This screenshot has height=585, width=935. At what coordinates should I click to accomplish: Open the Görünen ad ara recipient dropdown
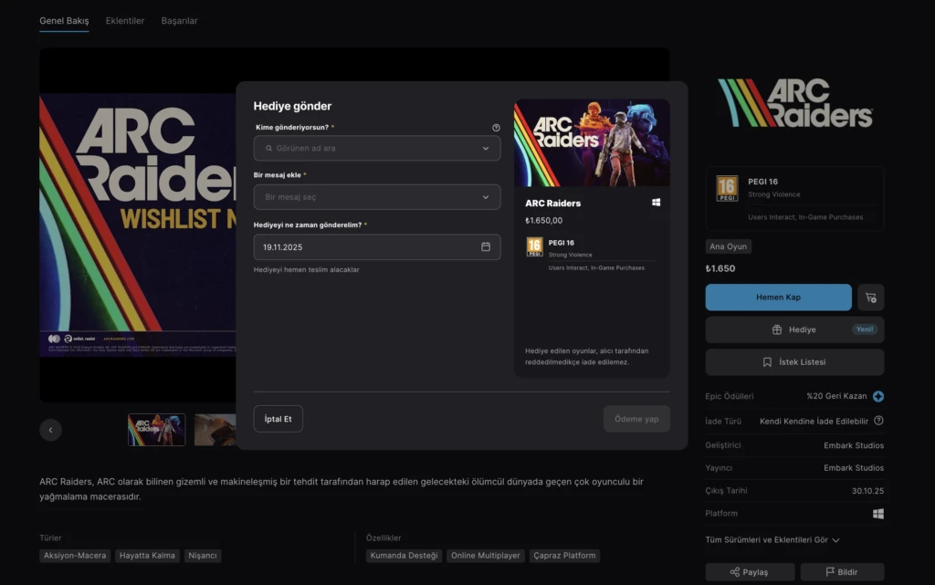tap(377, 148)
